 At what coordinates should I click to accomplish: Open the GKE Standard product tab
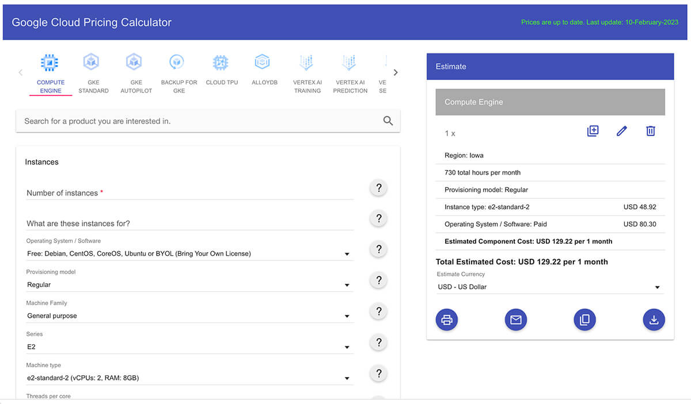[93, 73]
